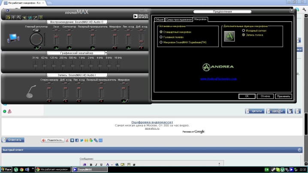
Task: Click the green online status dot icon
Action: point(5,111)
